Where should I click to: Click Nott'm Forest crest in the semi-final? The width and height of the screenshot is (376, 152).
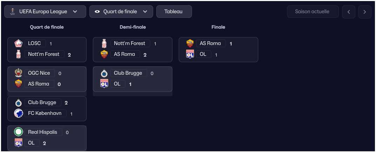[104, 43]
